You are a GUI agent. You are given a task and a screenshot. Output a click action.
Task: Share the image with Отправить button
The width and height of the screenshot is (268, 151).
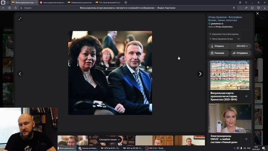pyautogui.click(x=241, y=53)
